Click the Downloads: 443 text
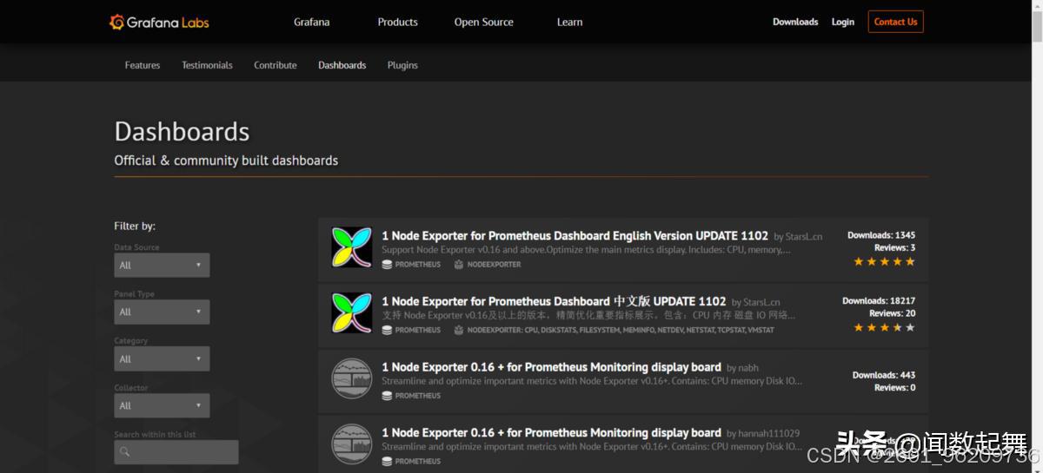Screen dimensions: 1043x473 [x=884, y=375]
